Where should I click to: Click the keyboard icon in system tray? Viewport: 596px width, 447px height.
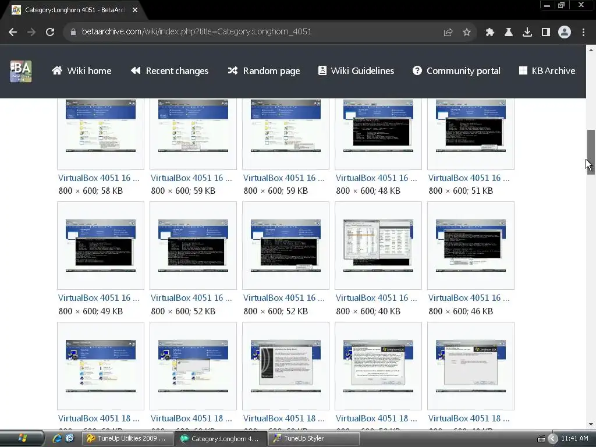(x=541, y=439)
